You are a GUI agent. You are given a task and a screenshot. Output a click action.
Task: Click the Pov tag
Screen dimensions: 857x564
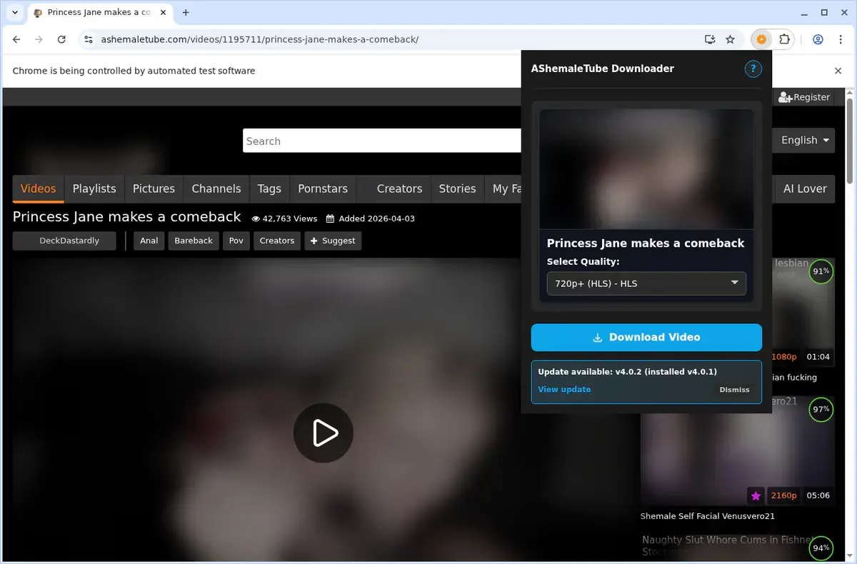tap(236, 241)
